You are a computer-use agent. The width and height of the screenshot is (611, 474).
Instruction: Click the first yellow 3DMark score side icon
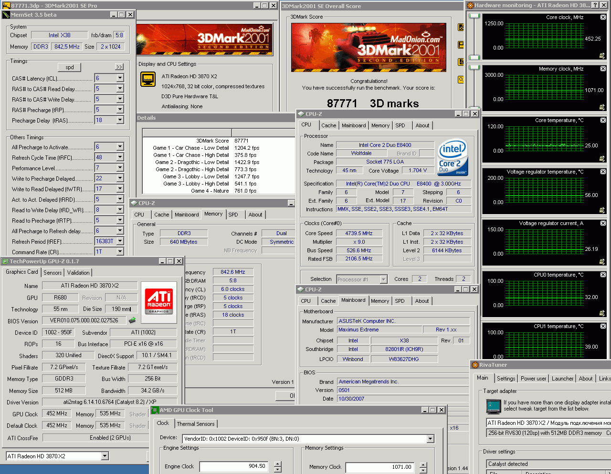click(x=461, y=27)
